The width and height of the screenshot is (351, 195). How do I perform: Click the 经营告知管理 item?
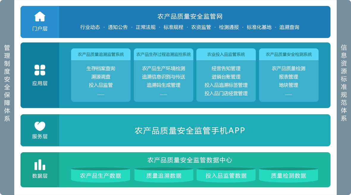226,68
